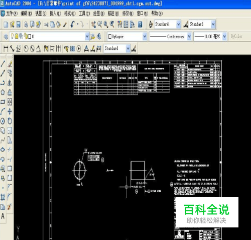Toggle layer 0 viewport freeze icon
251x240 pixels.
coord(21,36)
